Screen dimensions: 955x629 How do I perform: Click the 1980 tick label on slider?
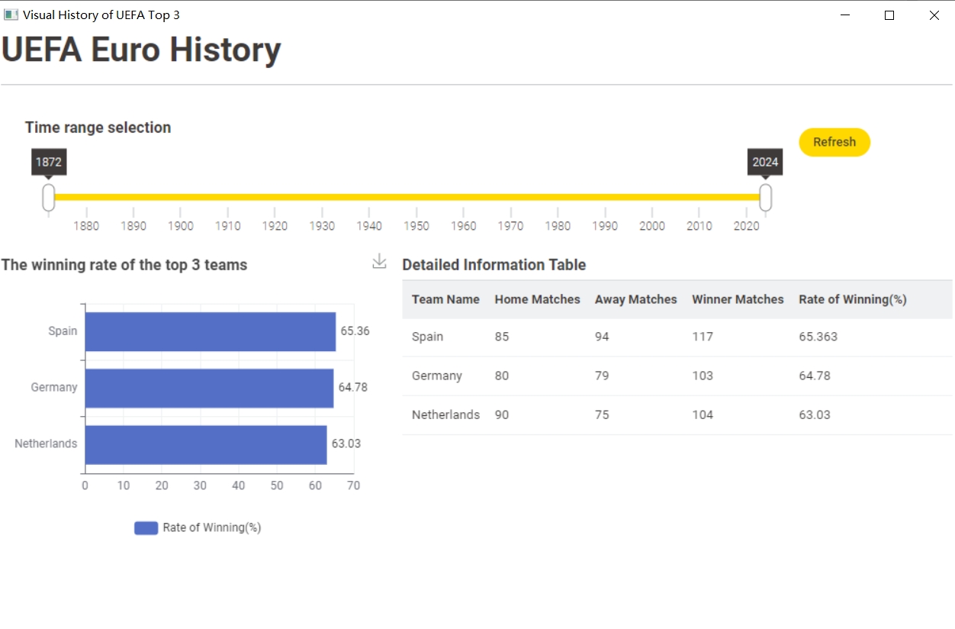pos(558,226)
